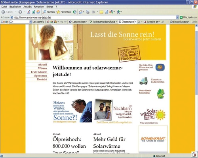This screenshot has width=198, height=158.
Task: Click the address bar URL field
Action: (93, 17)
